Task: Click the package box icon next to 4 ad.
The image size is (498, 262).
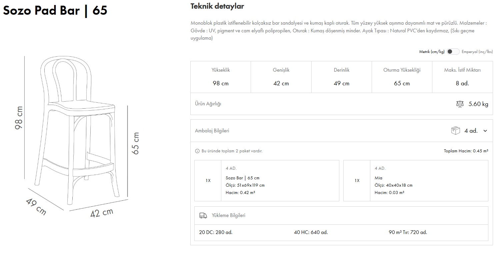Action: coord(455,131)
